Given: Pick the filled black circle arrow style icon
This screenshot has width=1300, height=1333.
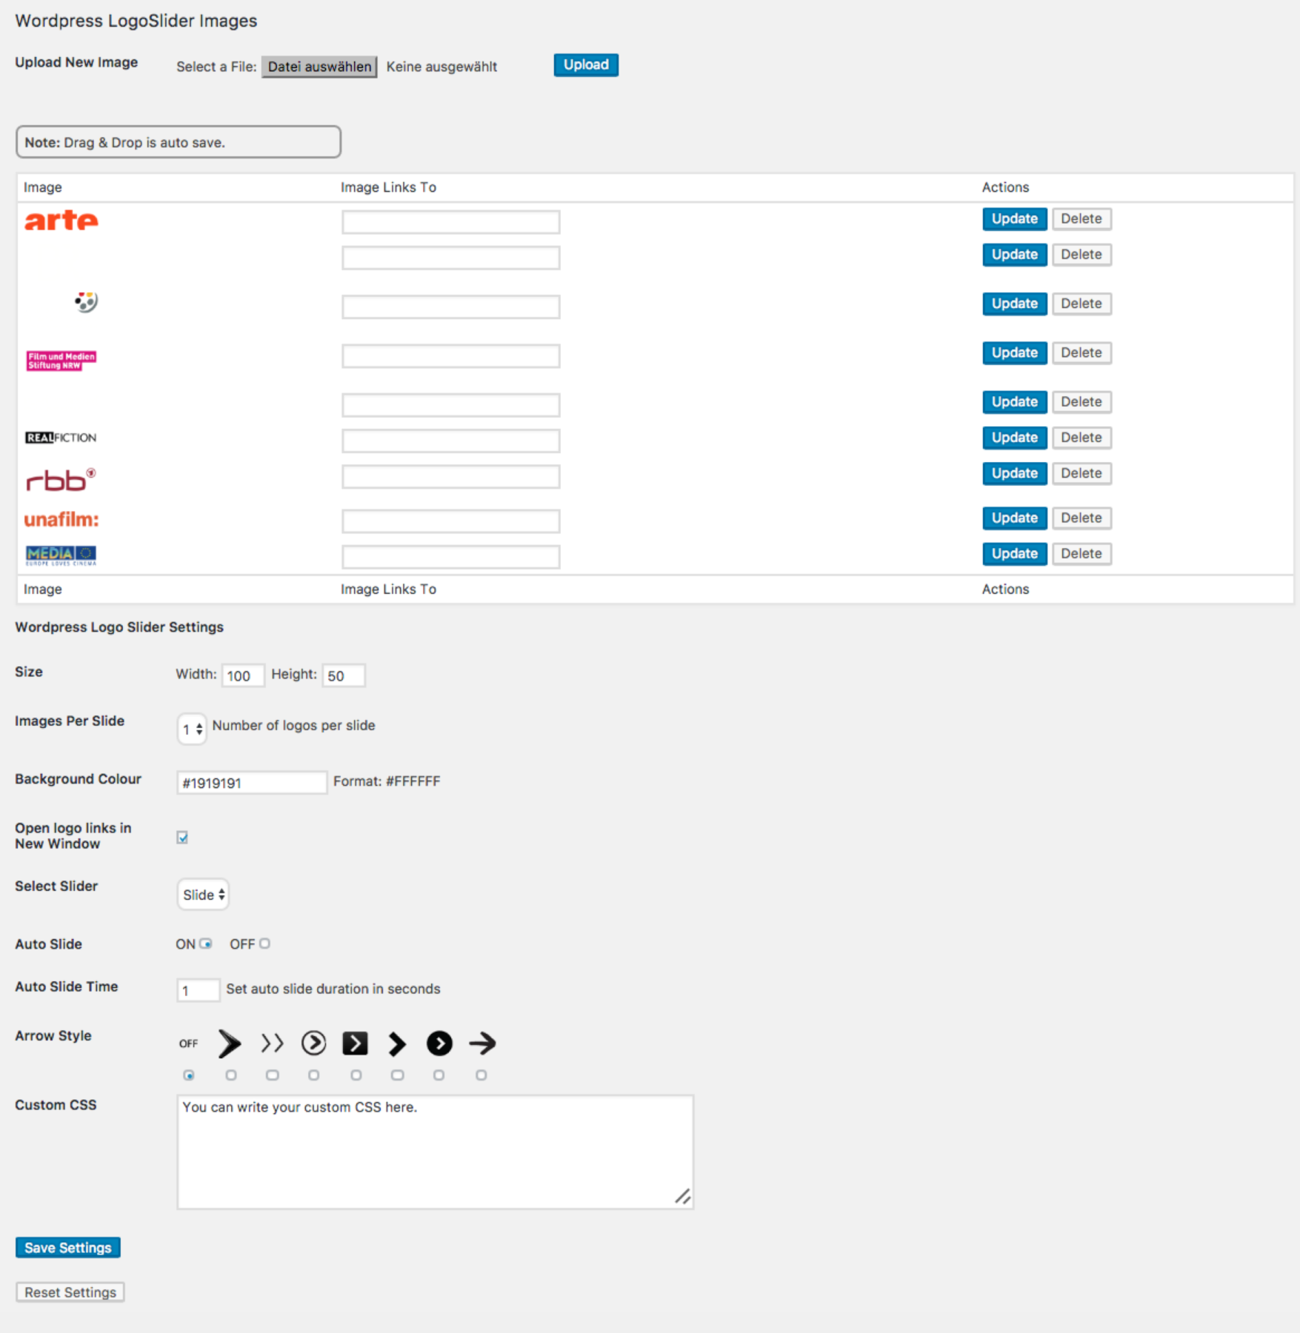Looking at the screenshot, I should (x=439, y=1043).
